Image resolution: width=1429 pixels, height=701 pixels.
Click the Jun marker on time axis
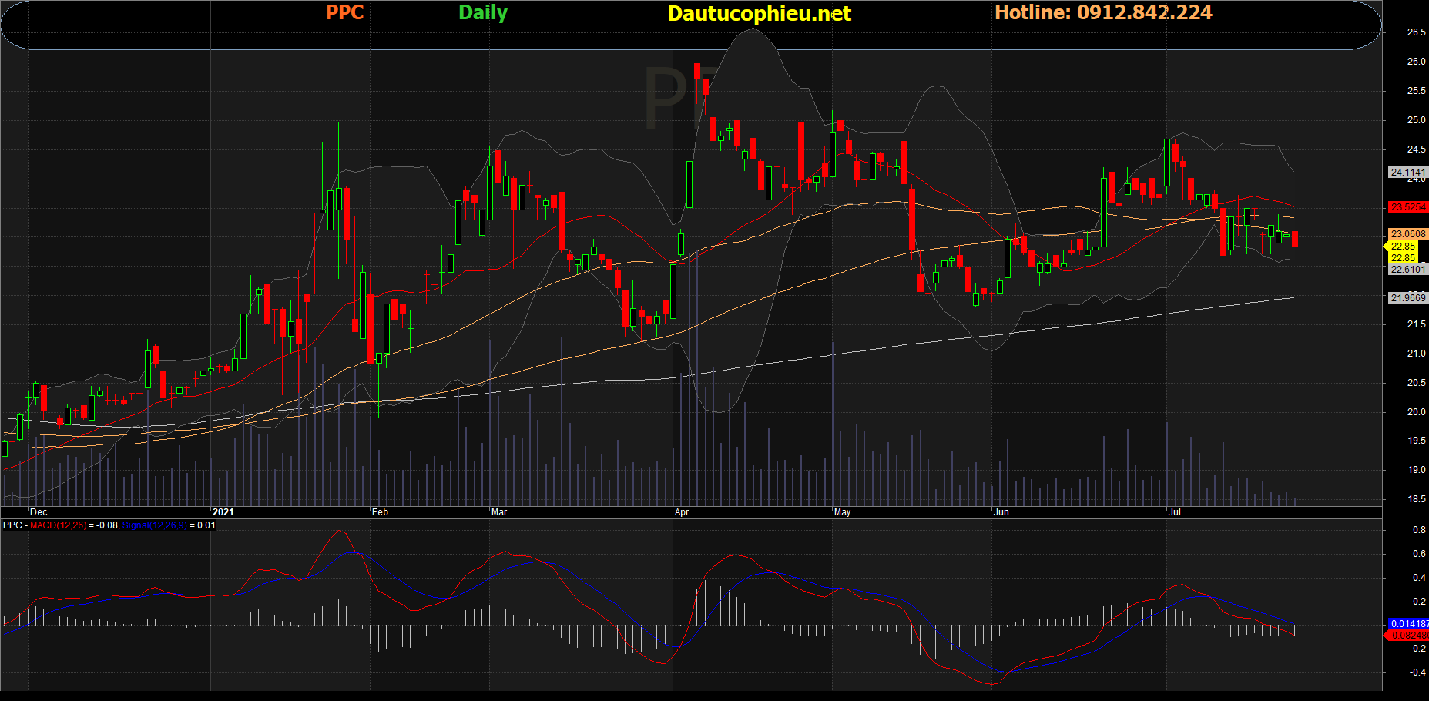1001,512
